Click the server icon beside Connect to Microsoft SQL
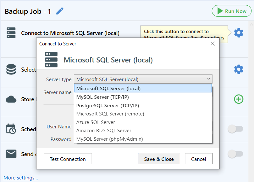Image resolution: width=254 pixels, height=182 pixels. tap(11, 33)
